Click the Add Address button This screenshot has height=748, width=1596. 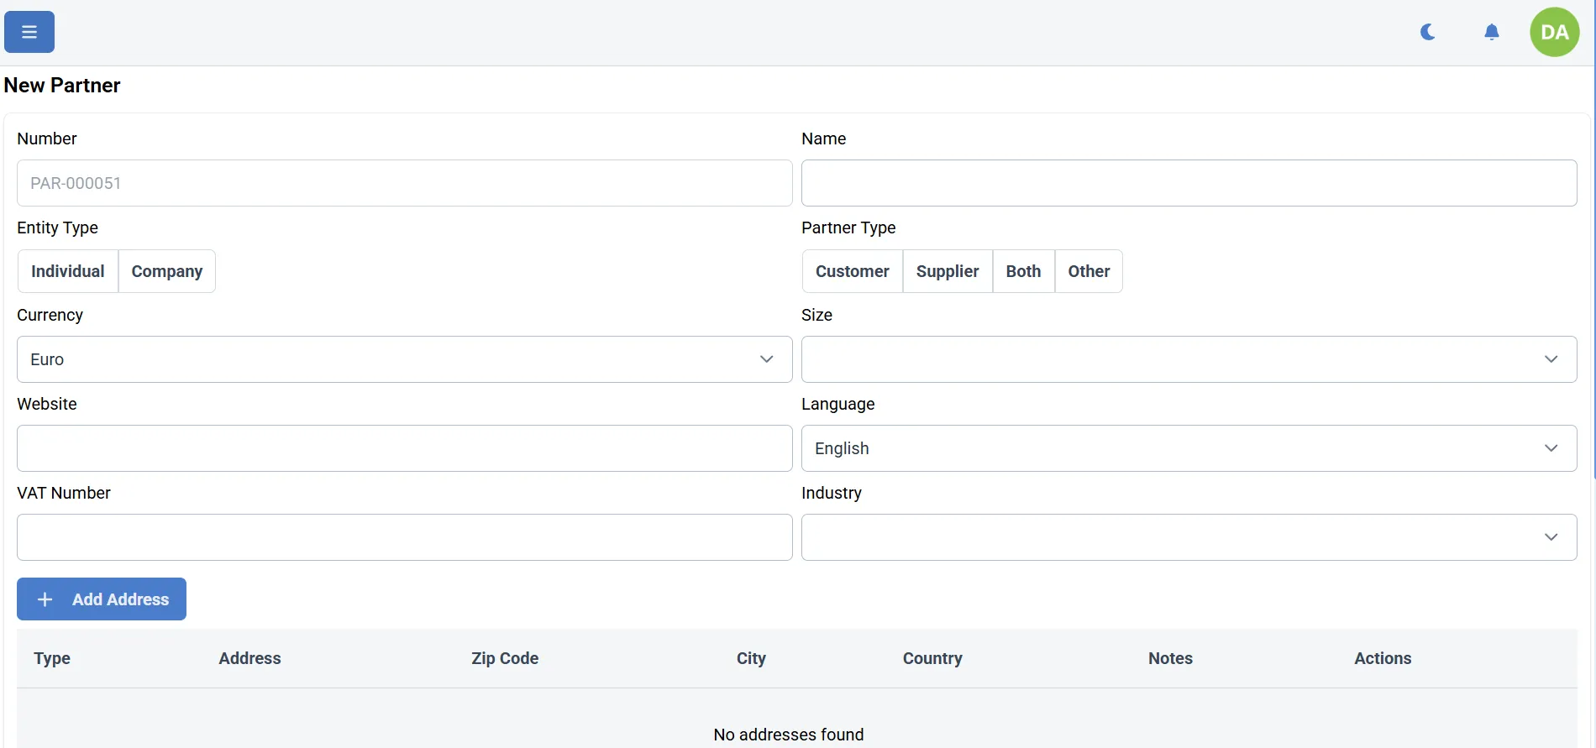click(102, 599)
